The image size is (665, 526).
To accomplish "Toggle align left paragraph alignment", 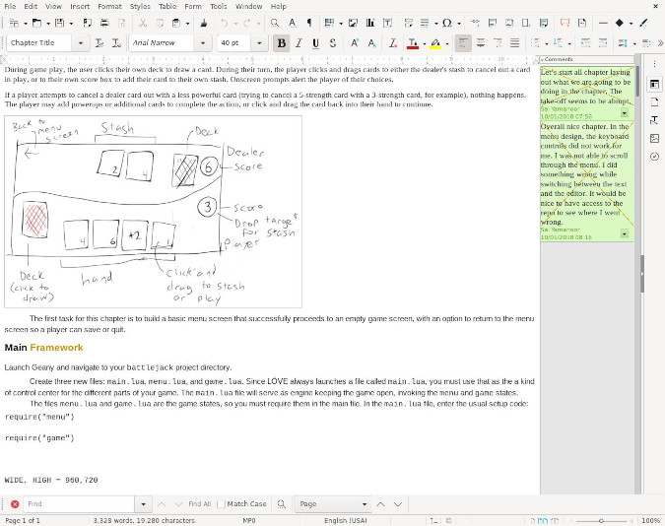I will click(x=463, y=43).
